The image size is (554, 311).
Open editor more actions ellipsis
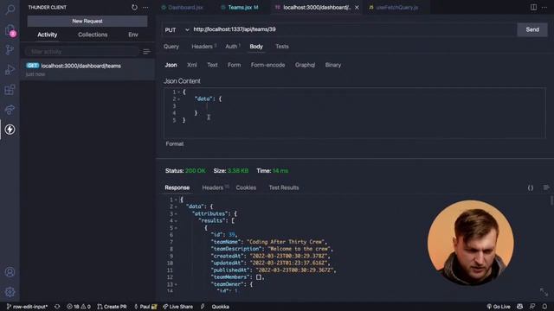pos(544,7)
